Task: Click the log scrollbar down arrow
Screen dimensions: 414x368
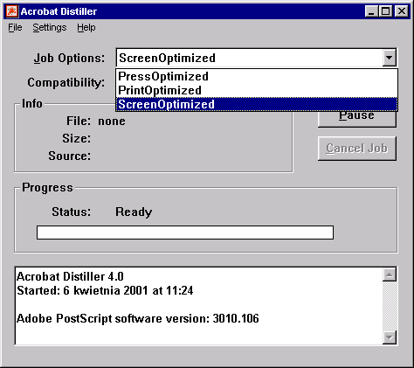Action: [x=390, y=337]
